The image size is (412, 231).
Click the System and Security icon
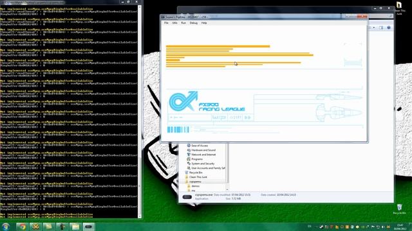pyautogui.click(x=189, y=164)
